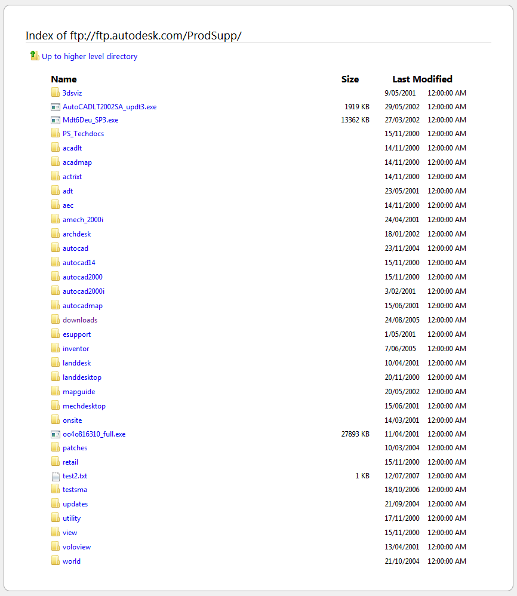The height and width of the screenshot is (596, 517).
Task: Click the folder icon beside aec
Action: pyautogui.click(x=56, y=205)
